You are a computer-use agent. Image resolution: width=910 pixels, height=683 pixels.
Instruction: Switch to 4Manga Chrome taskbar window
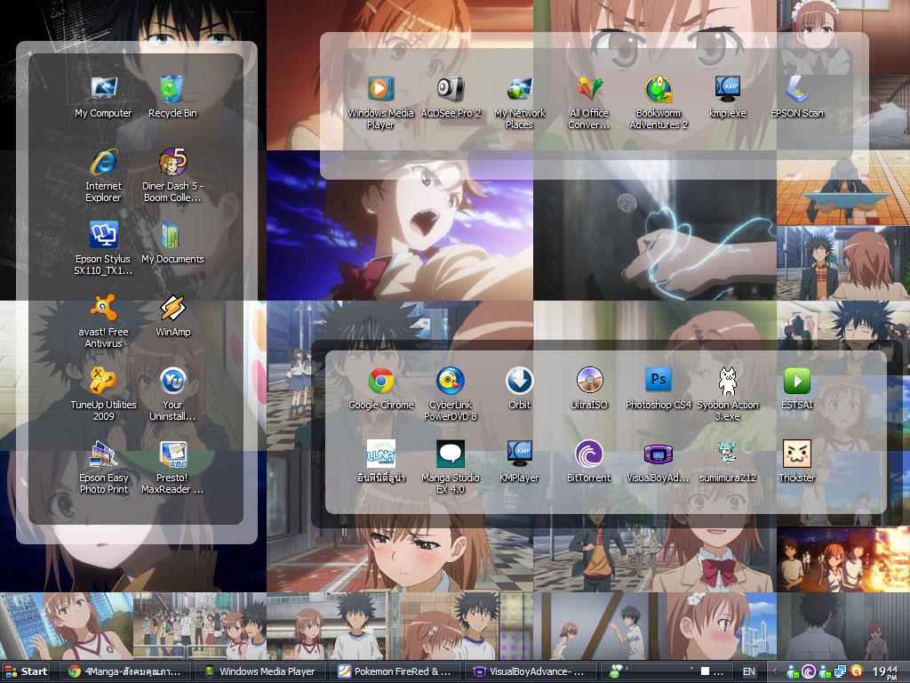[124, 671]
